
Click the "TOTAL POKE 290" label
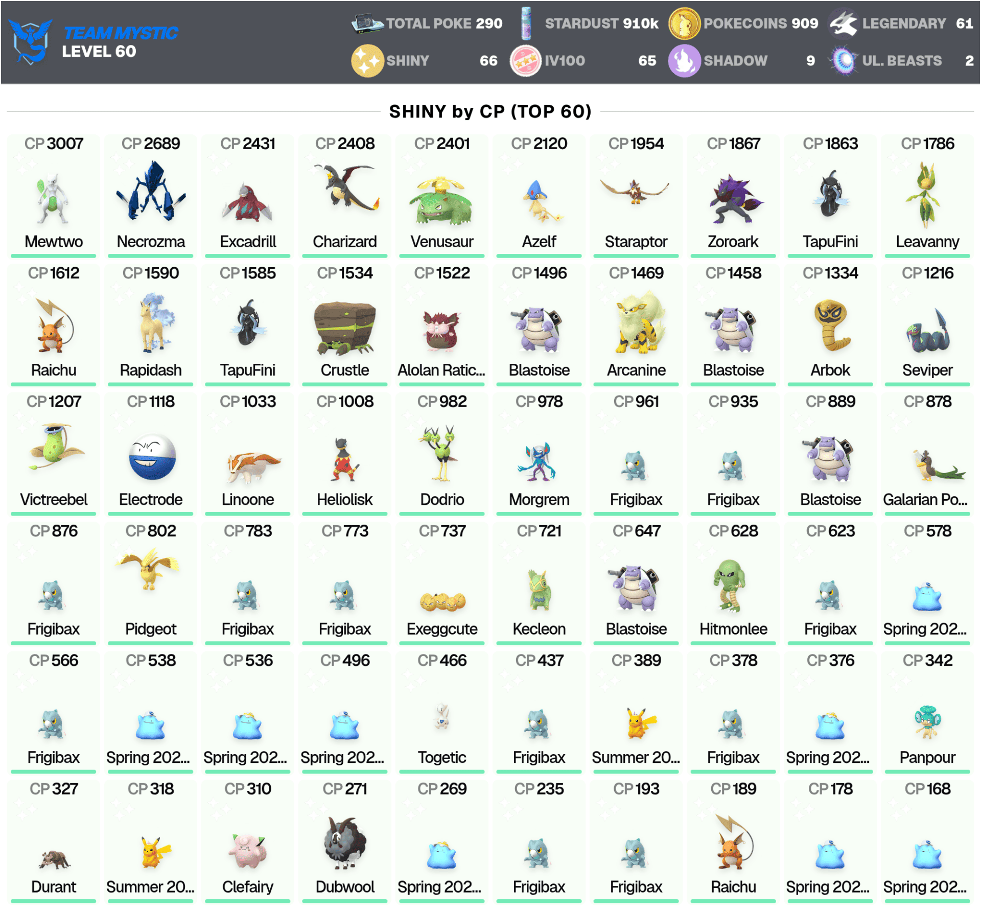tap(444, 24)
